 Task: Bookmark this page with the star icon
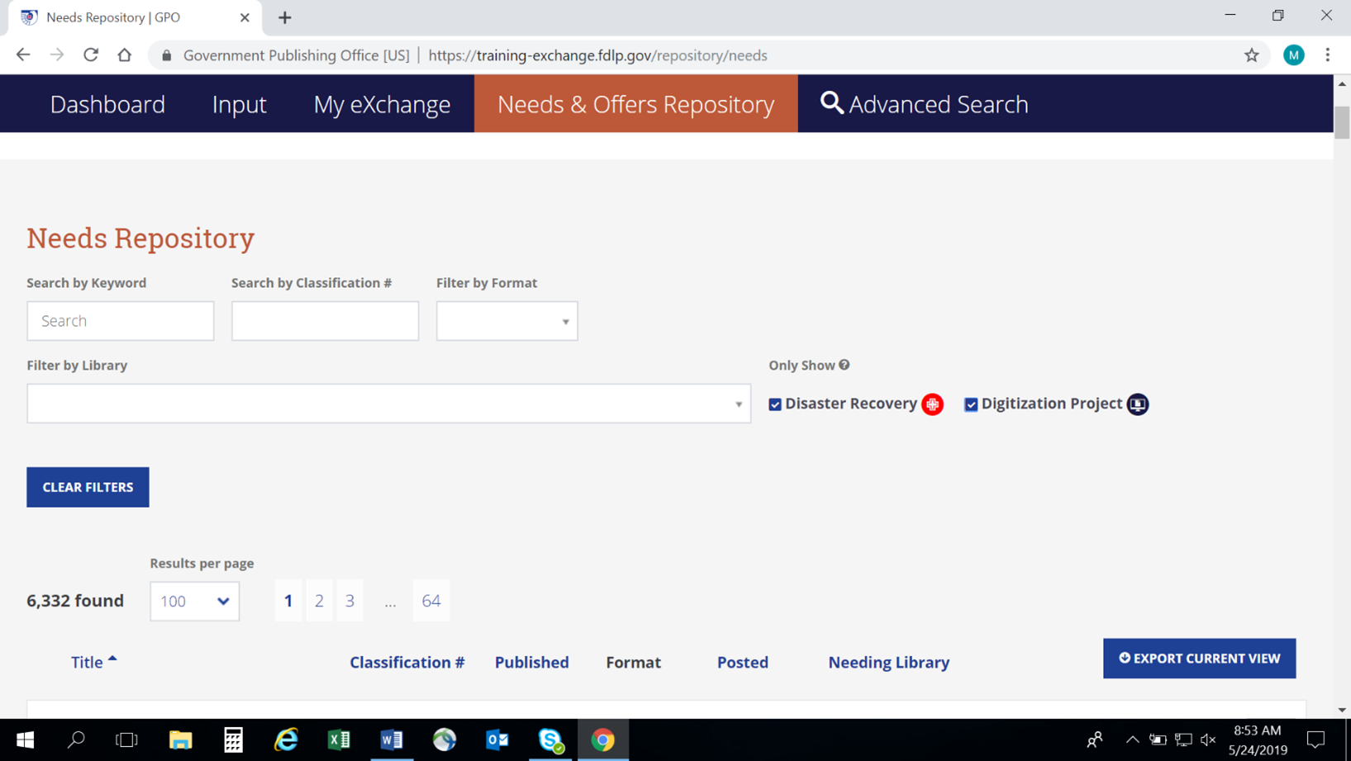1252,55
